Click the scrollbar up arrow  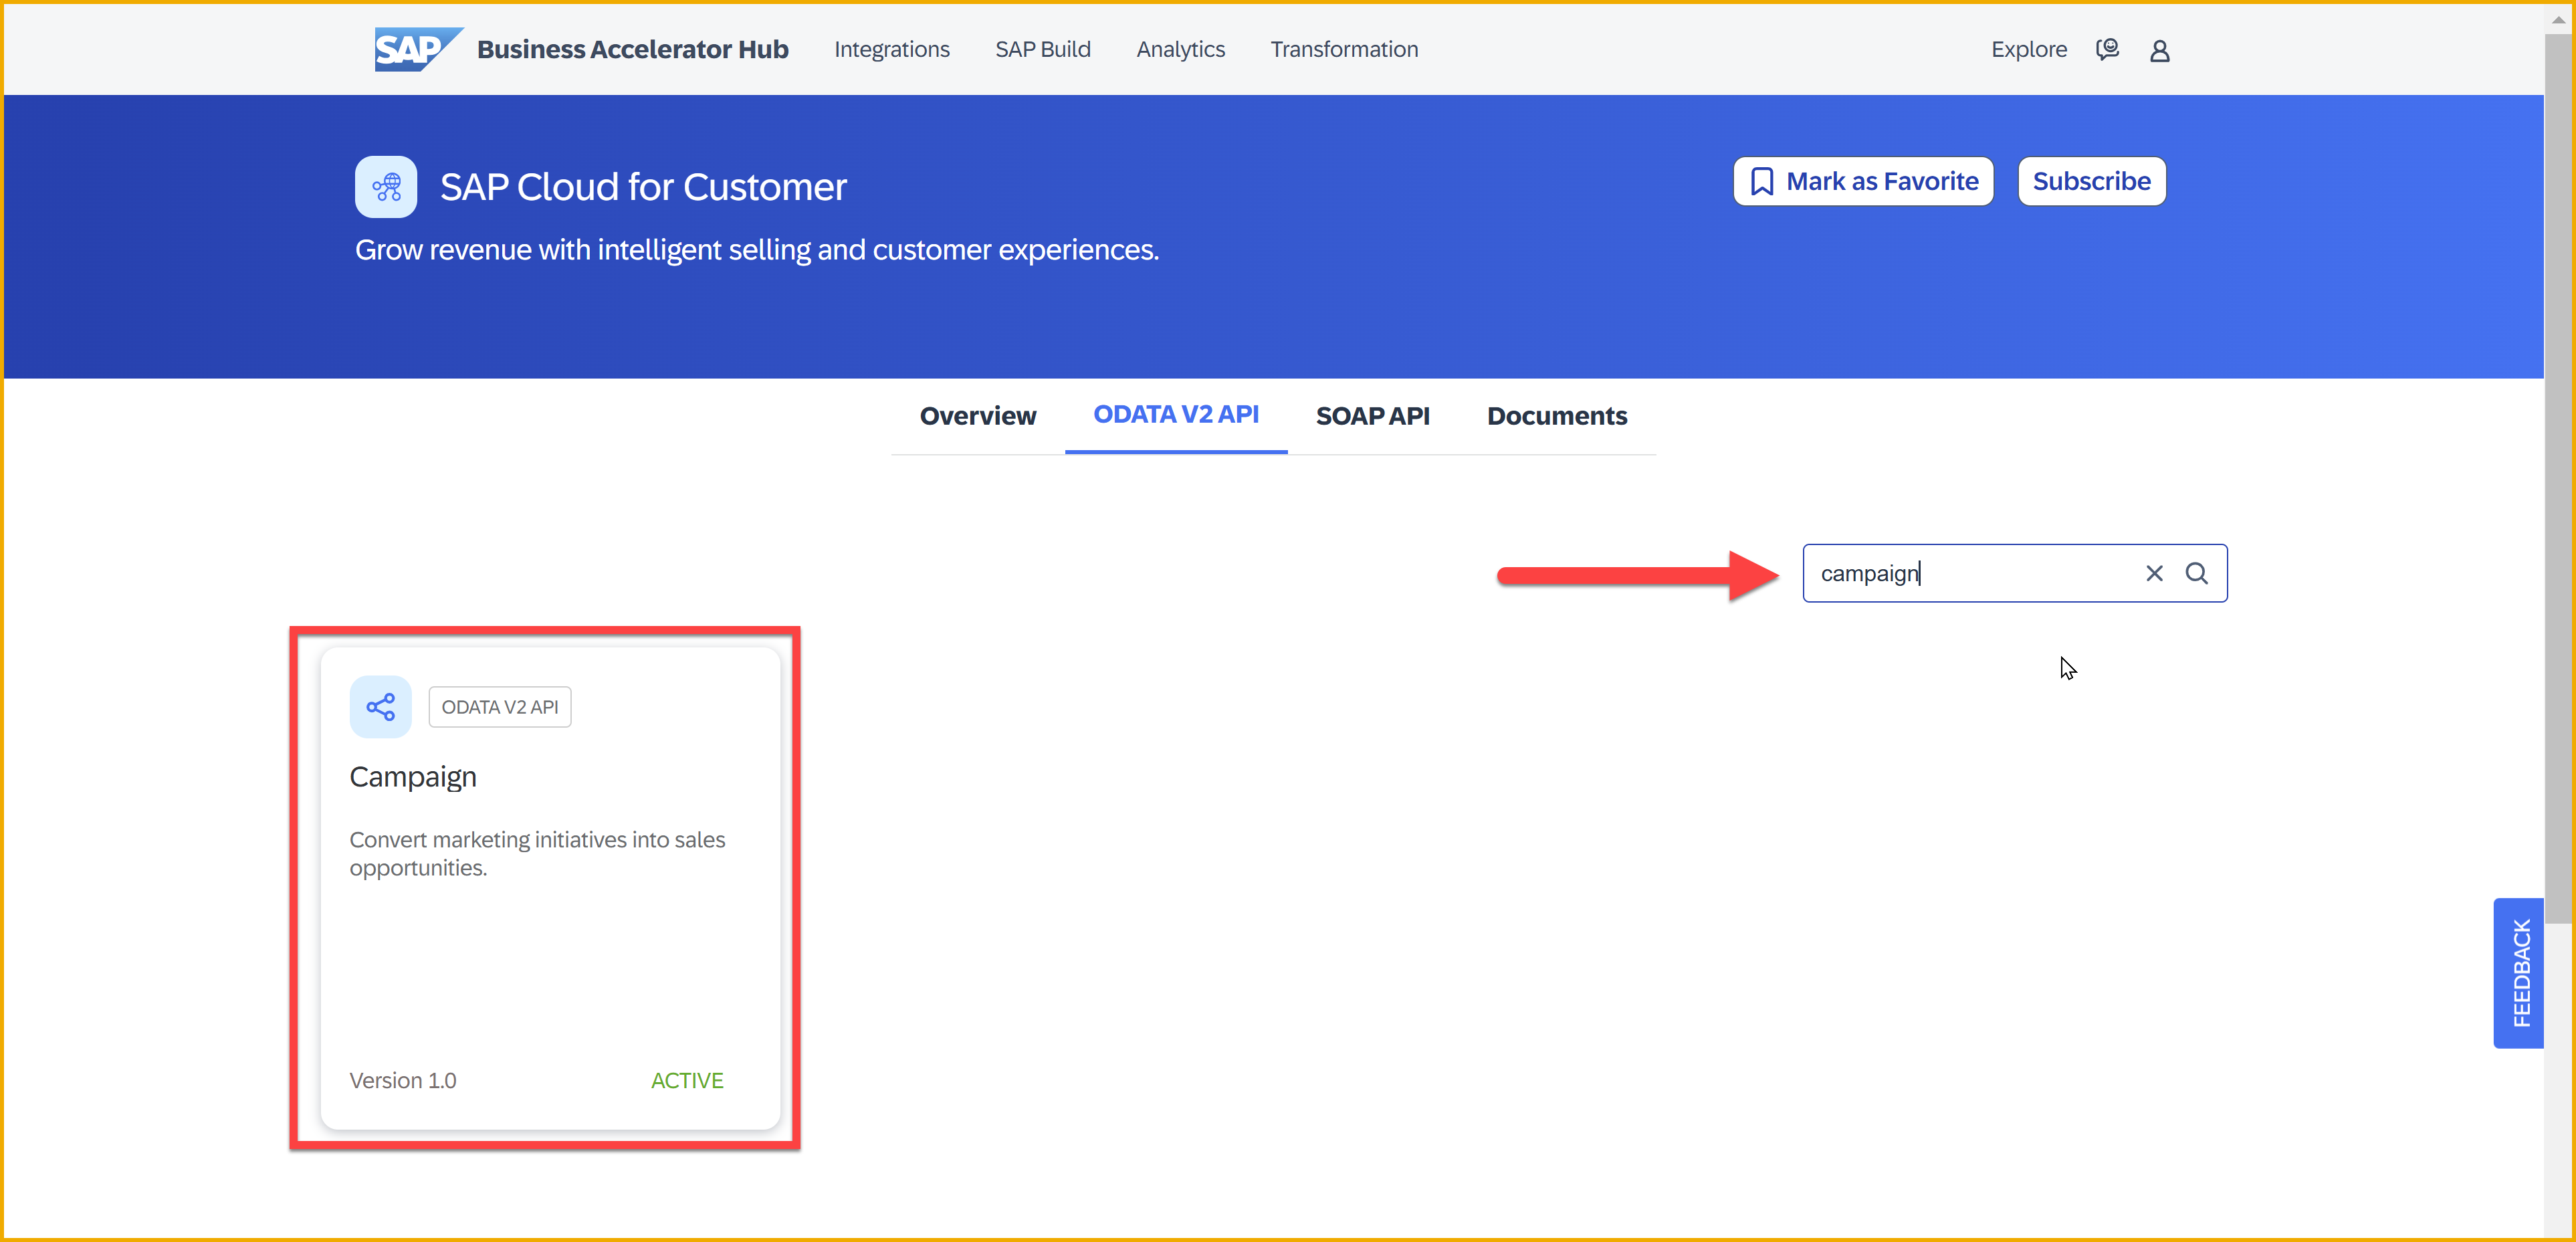point(2559,19)
